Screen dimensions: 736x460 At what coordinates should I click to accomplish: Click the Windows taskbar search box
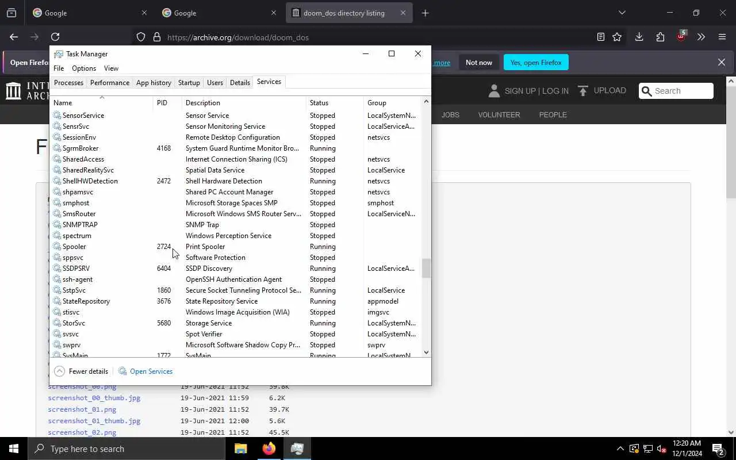[126, 448]
